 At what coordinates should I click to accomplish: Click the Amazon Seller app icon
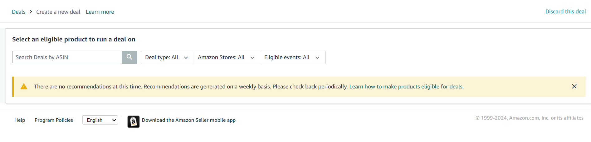tap(134, 122)
